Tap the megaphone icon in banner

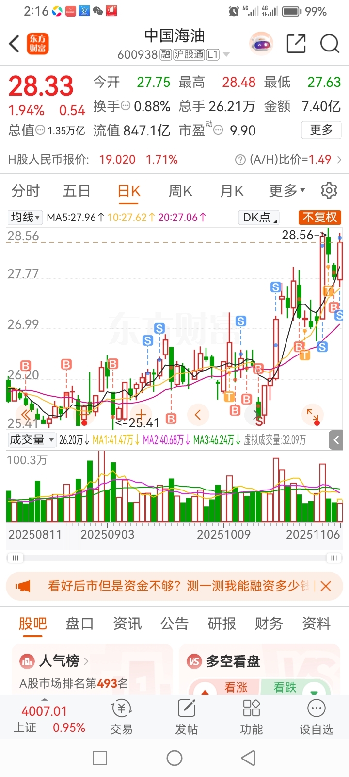click(23, 586)
